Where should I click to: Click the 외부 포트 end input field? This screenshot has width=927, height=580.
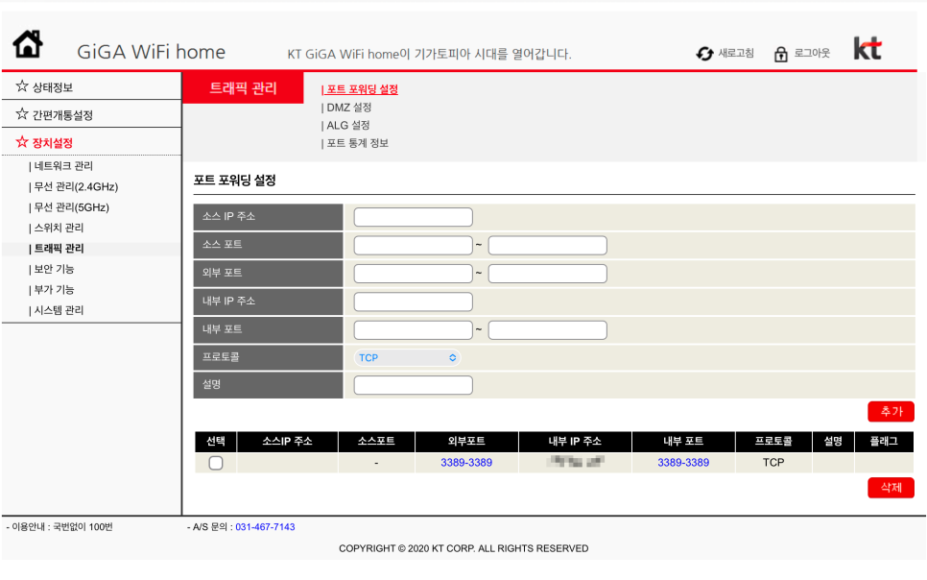[x=547, y=274]
